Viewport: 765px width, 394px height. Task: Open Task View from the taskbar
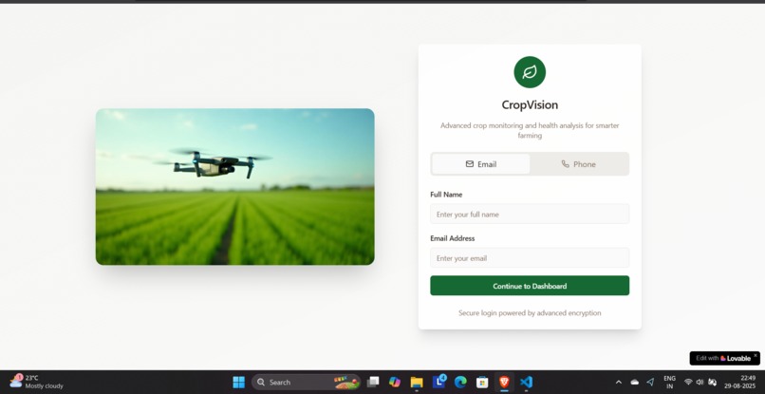click(373, 382)
